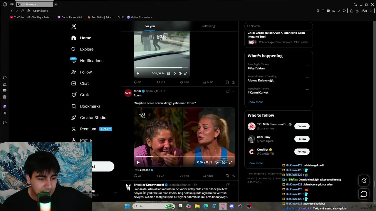The image size is (376, 211).
Task: Fullscreen the top video
Action: coord(186,74)
